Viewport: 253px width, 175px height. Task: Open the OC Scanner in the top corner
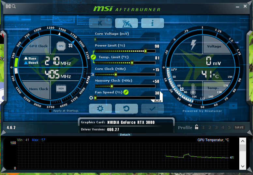(x=11, y=6)
